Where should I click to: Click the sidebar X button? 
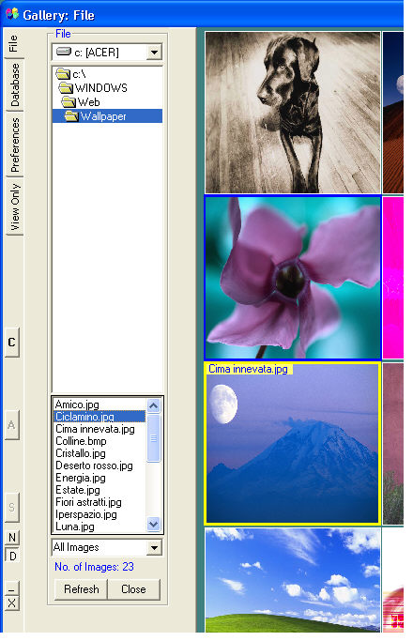[12, 603]
